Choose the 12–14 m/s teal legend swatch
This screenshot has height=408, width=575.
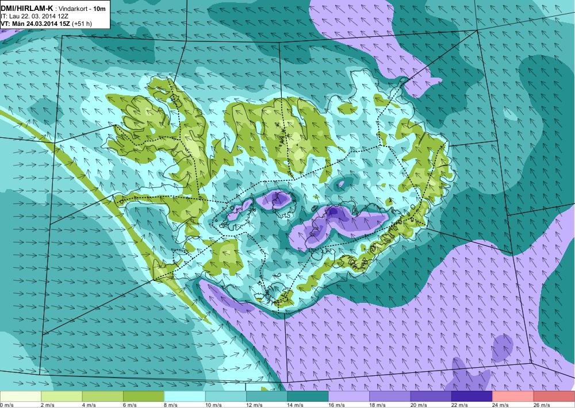[x=267, y=397]
